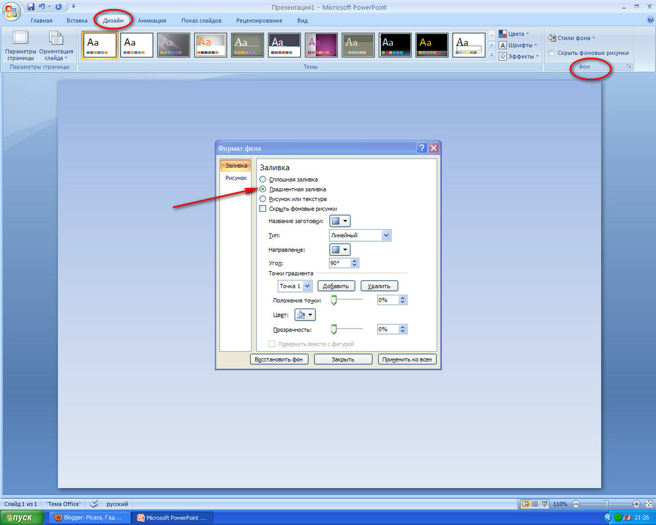Toggle dialog Скрыть фоновые рисунки checkbox
The height and width of the screenshot is (525, 656).
[x=263, y=209]
